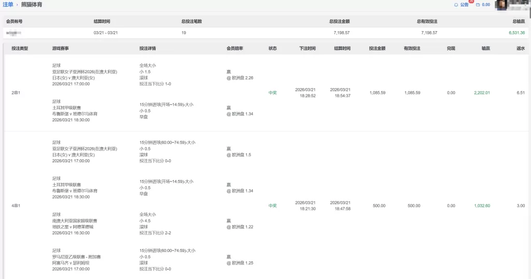Open the 公告 announcements link
The width and height of the screenshot is (531, 279).
pyautogui.click(x=464, y=5)
